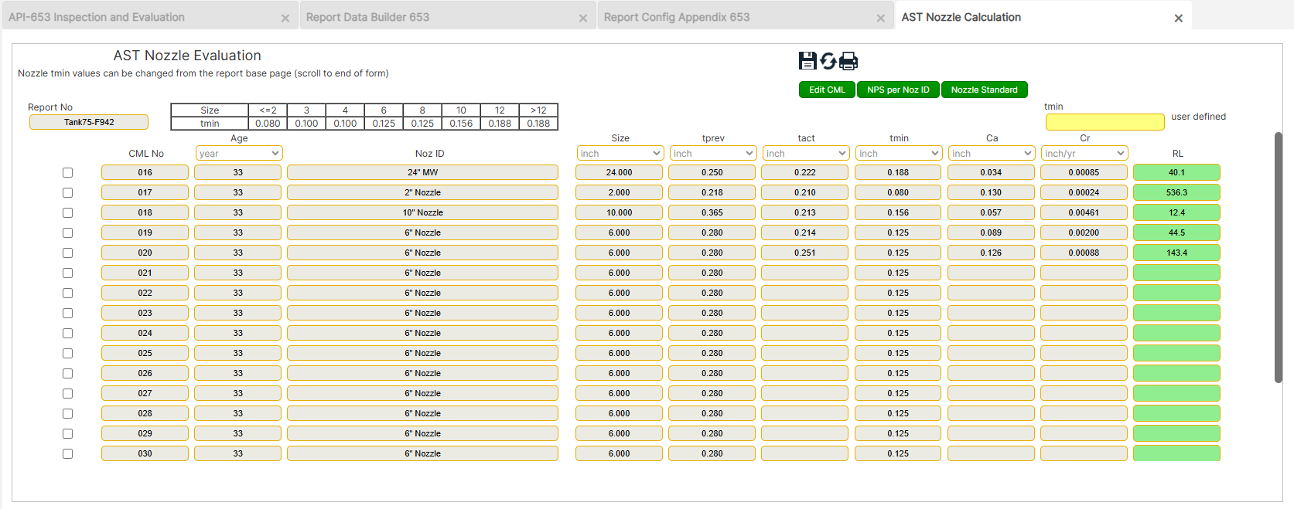Open the tact unit dropdown

click(805, 154)
